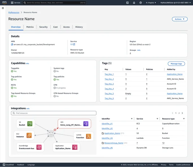Sort by Service column arrow
Screen dimensions: 193x167
(x=157, y=119)
